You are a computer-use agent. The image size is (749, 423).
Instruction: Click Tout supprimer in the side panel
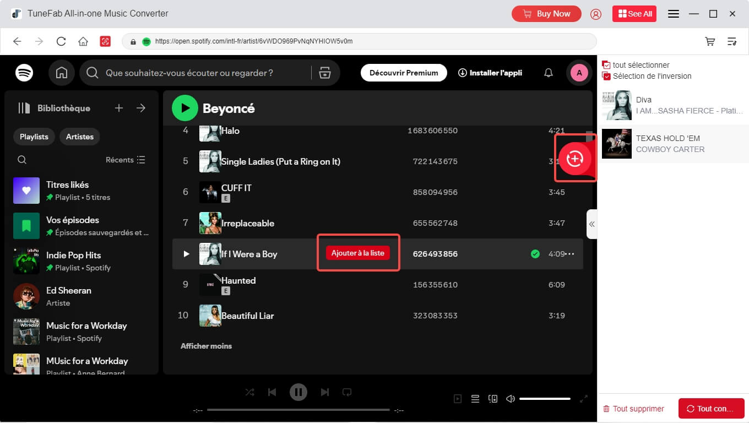point(633,409)
